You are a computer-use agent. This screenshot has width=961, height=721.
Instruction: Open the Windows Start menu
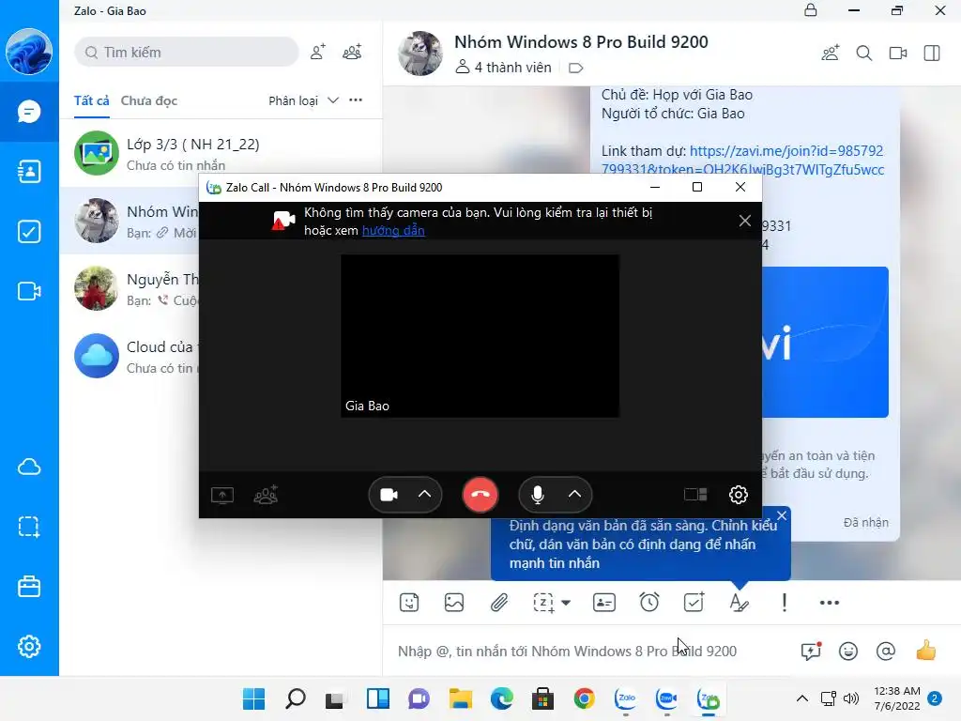(253, 698)
